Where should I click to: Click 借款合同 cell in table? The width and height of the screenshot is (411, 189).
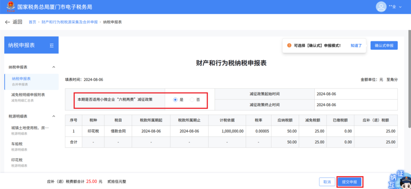pyautogui.click(x=118, y=131)
